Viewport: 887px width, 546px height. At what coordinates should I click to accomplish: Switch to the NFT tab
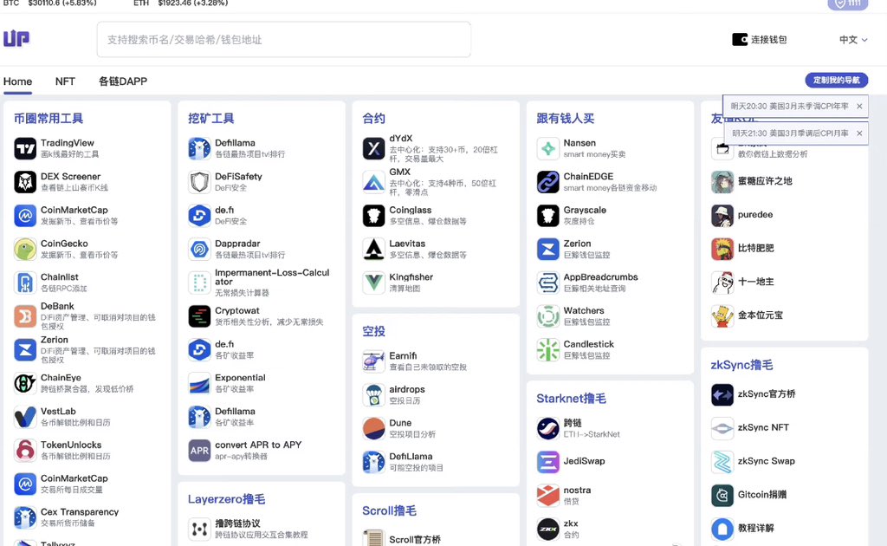coord(65,81)
